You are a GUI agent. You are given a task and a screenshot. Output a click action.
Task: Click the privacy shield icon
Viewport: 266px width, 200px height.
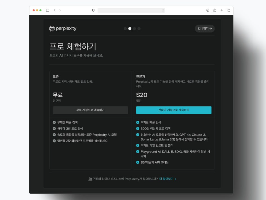coord(93,10)
